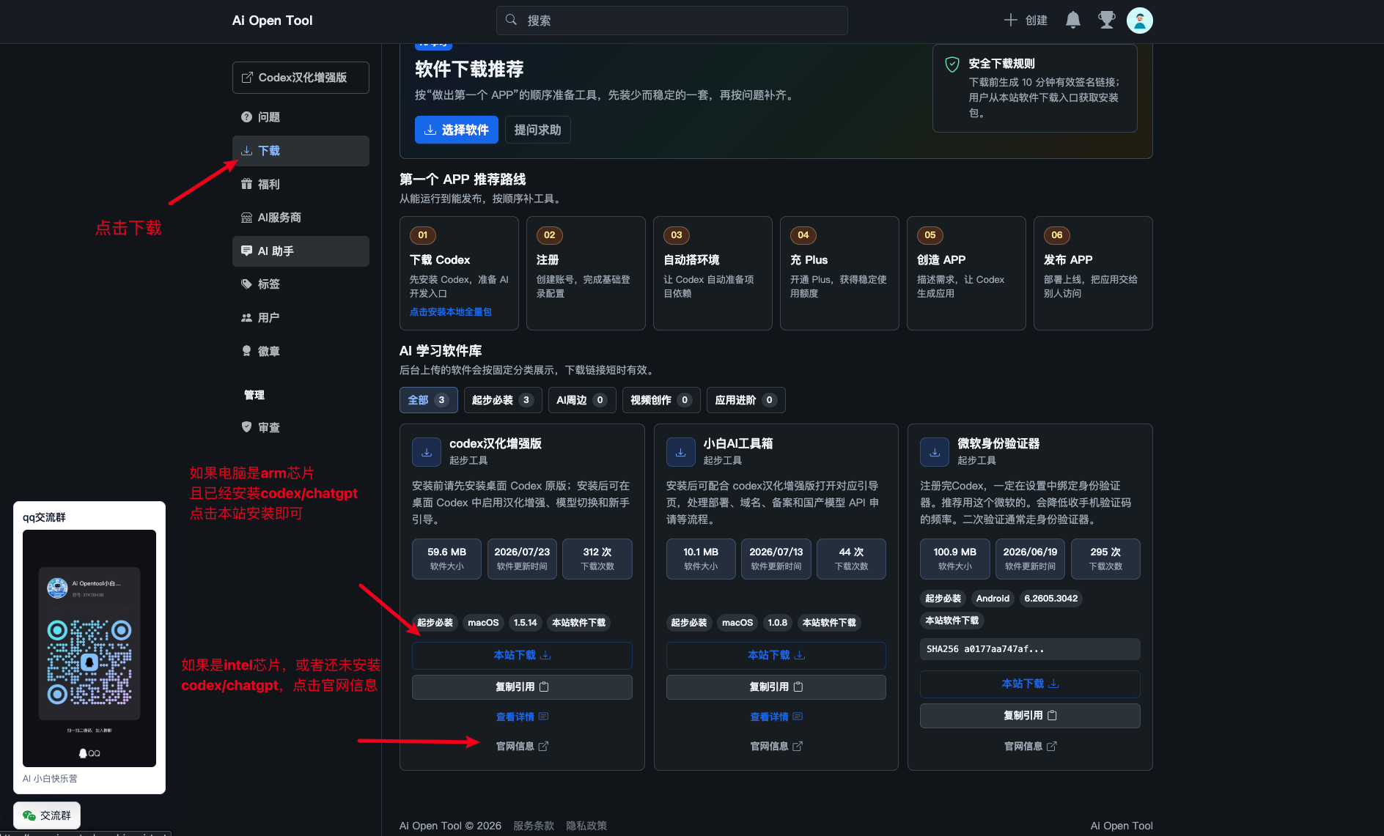Click the 安全下载规则 shield icon

point(952,64)
